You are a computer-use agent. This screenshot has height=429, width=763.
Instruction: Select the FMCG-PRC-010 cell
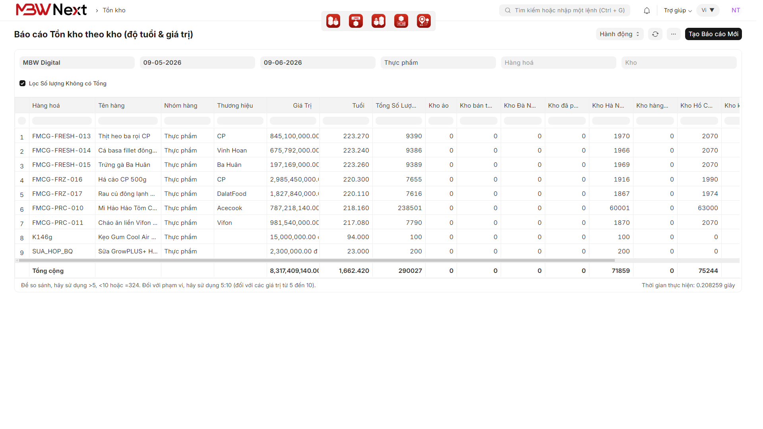[62, 208]
